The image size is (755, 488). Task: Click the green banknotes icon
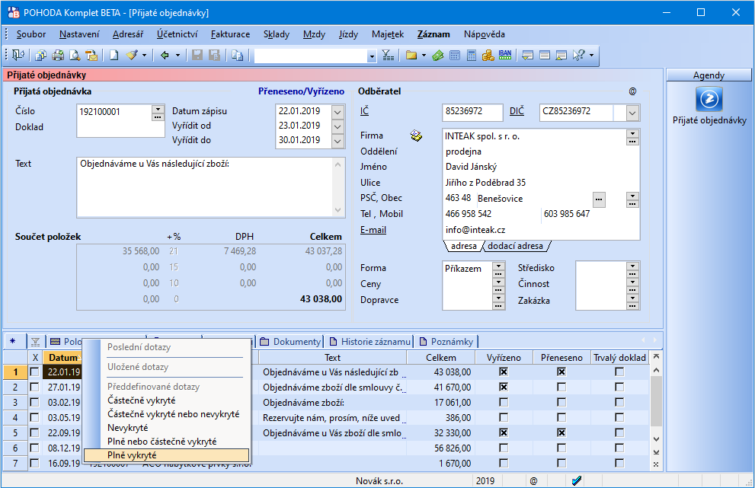(438, 56)
